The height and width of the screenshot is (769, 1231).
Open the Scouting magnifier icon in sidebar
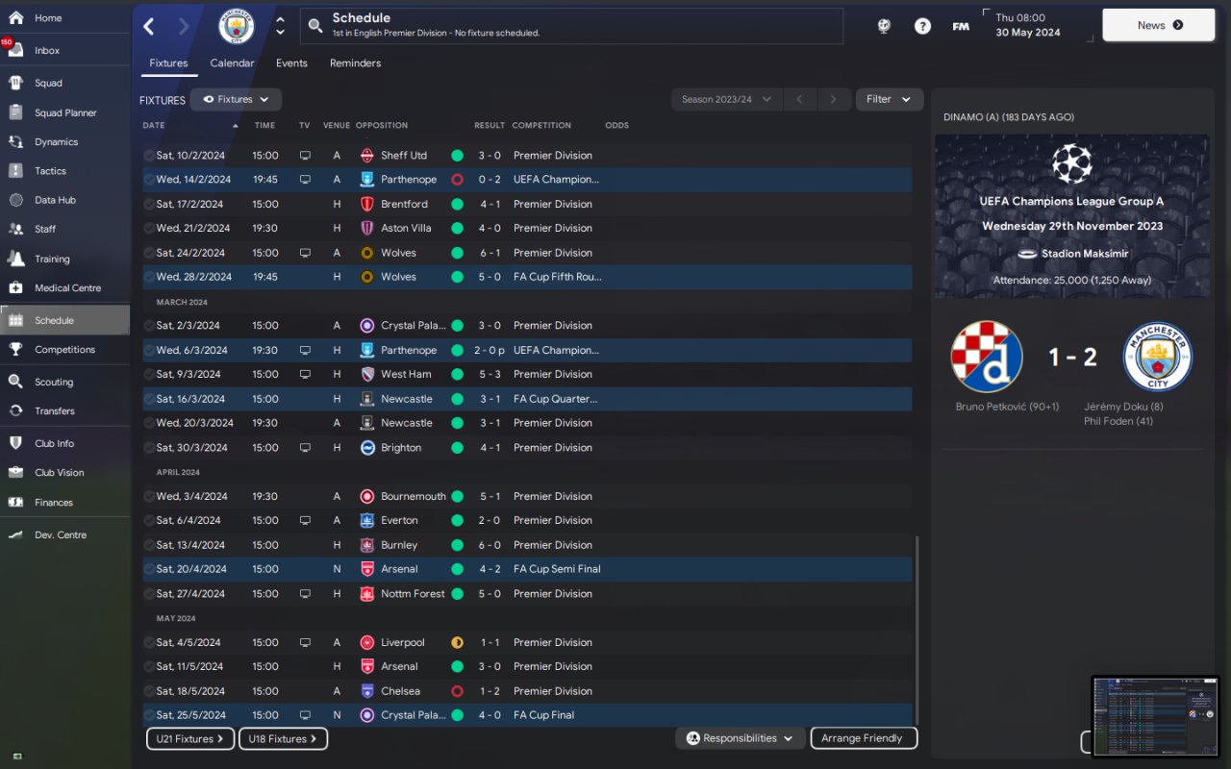click(x=15, y=382)
